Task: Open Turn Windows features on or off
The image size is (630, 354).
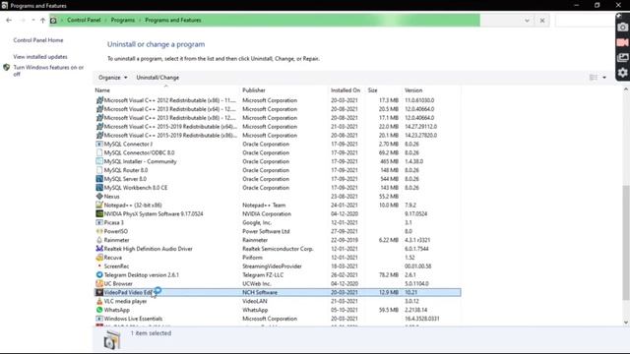Action: [48, 71]
